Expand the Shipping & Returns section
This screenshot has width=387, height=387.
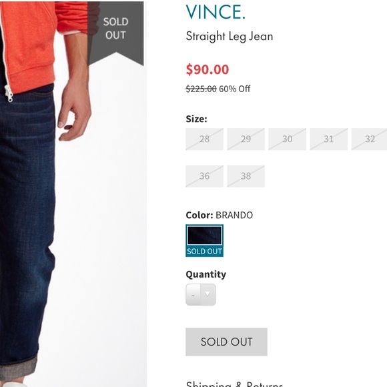coord(234,384)
